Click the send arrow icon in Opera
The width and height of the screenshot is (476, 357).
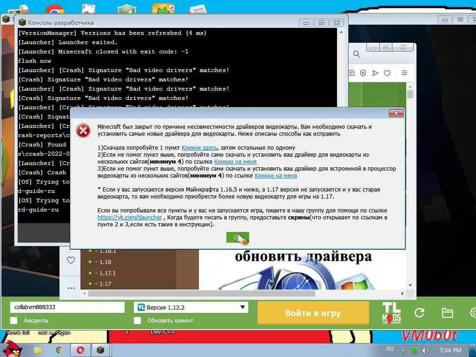coord(375,73)
